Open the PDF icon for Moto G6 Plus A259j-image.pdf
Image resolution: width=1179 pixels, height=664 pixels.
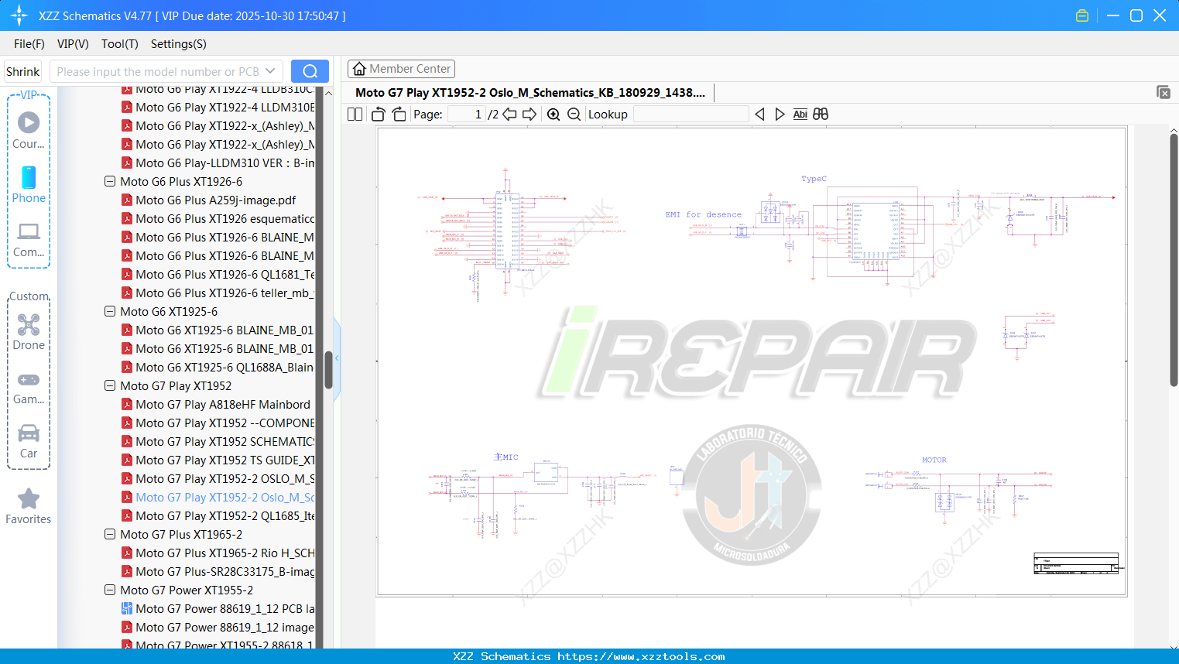point(127,200)
